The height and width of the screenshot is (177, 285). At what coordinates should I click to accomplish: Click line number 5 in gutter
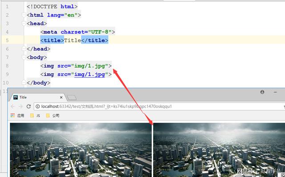point(7,40)
